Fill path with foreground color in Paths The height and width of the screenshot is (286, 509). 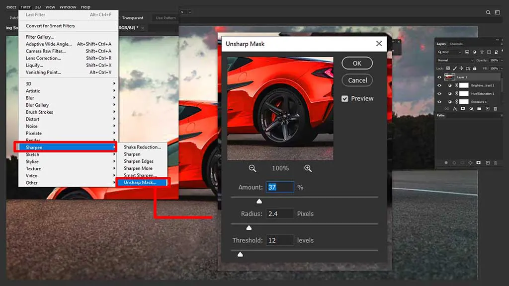tap(446, 163)
